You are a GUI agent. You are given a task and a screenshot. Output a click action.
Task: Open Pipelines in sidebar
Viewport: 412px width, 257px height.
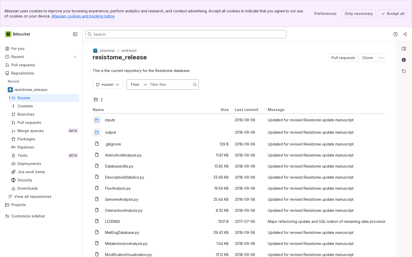pos(44,147)
